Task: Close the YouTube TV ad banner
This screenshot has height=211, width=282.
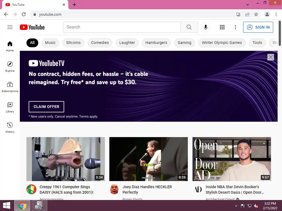Action: pyautogui.click(x=270, y=57)
